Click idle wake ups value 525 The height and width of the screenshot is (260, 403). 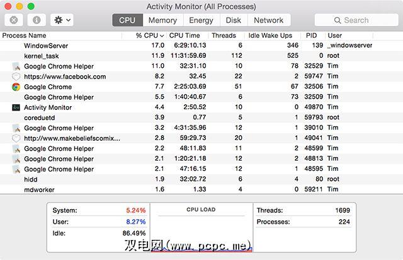click(x=293, y=56)
